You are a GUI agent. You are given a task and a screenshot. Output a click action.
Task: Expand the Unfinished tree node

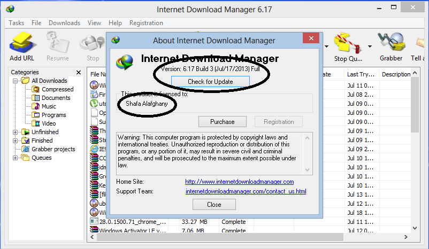point(16,132)
